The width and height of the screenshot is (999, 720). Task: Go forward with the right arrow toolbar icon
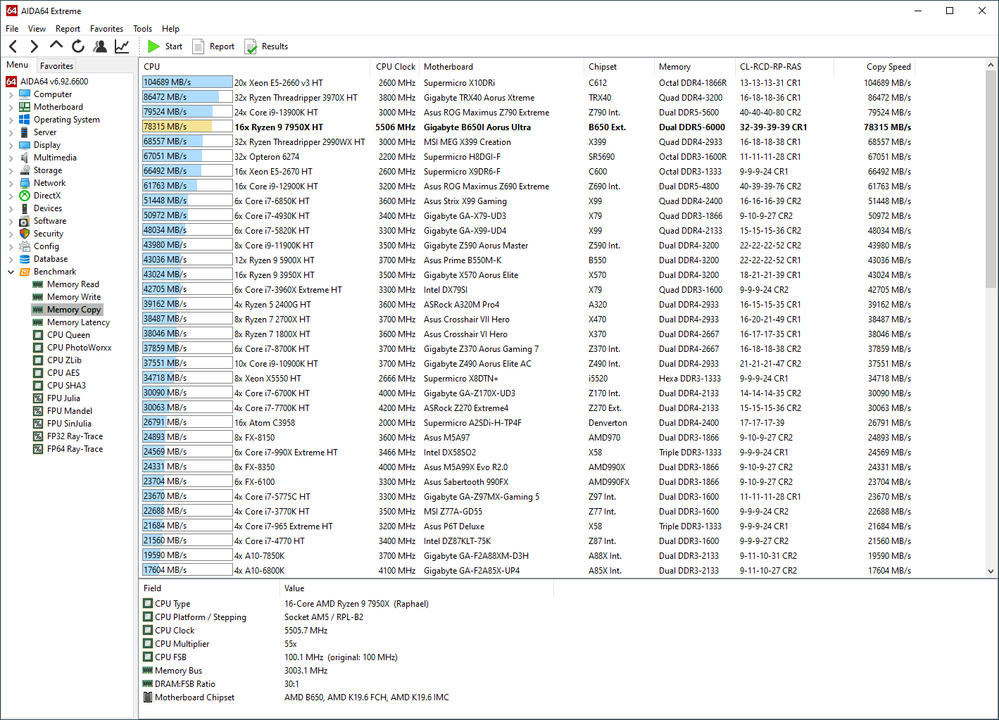pos(34,46)
